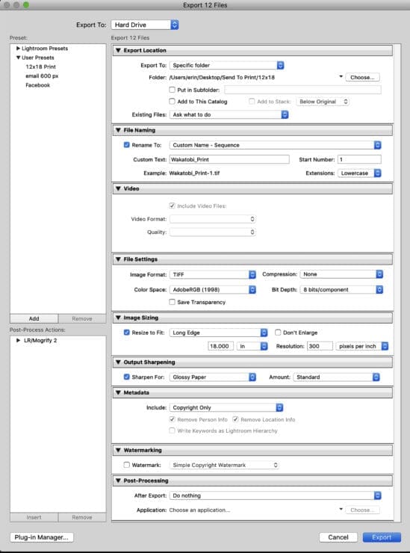
Task: Open the Image Format TIFF dropdown
Action: click(x=213, y=274)
